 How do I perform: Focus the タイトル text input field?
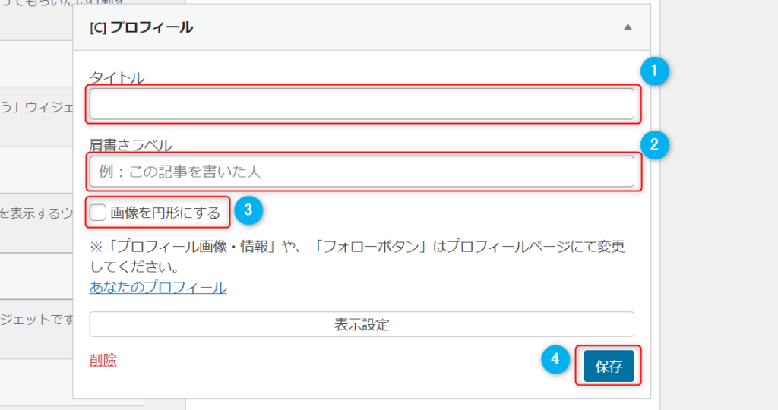[x=362, y=103]
